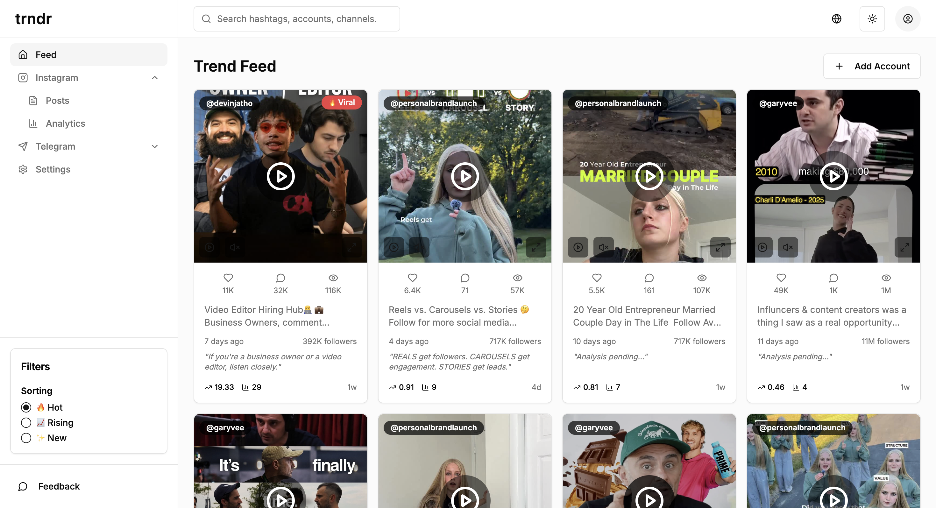Play the Reels vs Carousels video
The height and width of the screenshot is (508, 936).
465,176
